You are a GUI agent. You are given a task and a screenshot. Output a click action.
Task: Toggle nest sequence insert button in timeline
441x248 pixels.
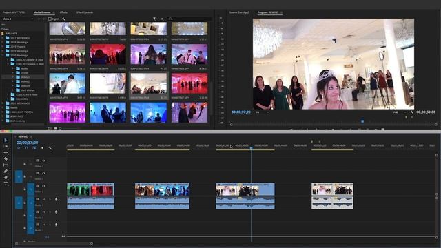(19, 148)
